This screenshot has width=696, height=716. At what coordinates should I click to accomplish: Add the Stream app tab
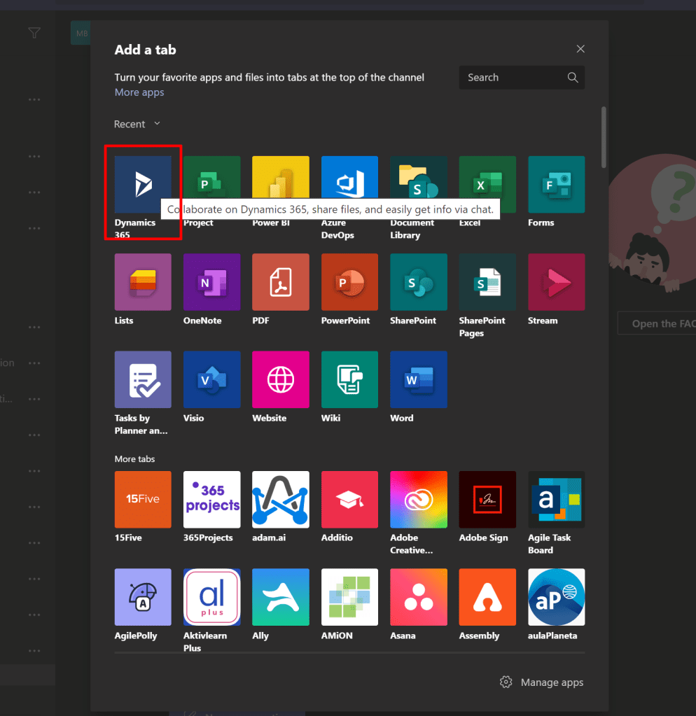(556, 282)
